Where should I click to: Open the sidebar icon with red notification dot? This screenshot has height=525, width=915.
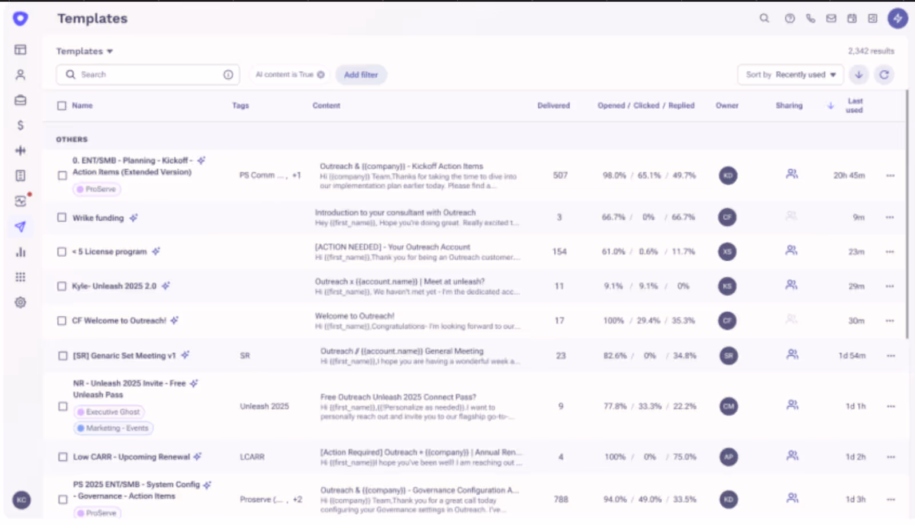click(x=21, y=201)
